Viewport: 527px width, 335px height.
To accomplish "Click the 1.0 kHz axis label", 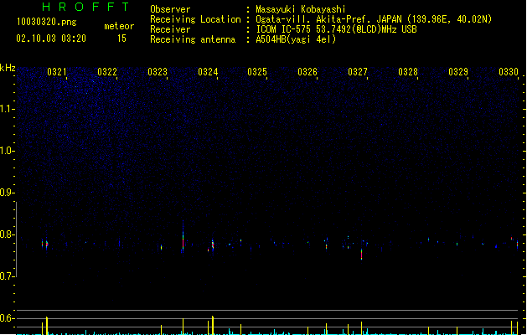I will tap(7, 151).
